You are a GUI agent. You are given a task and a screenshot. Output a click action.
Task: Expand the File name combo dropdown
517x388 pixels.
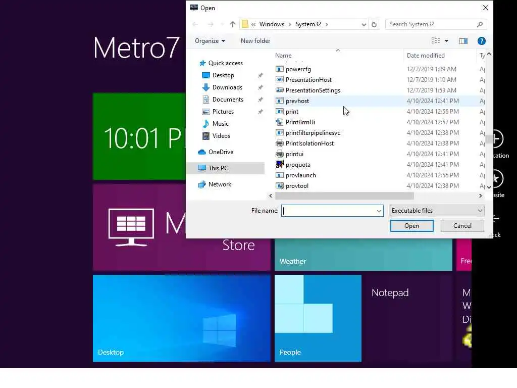(379, 211)
